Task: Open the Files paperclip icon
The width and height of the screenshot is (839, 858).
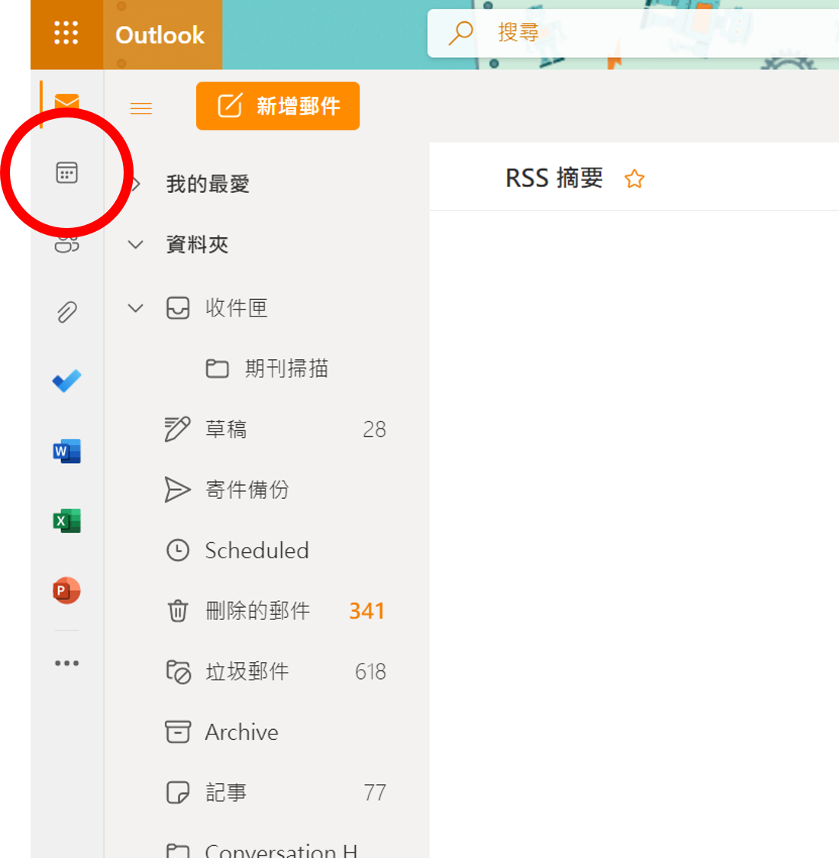Action: (67, 312)
